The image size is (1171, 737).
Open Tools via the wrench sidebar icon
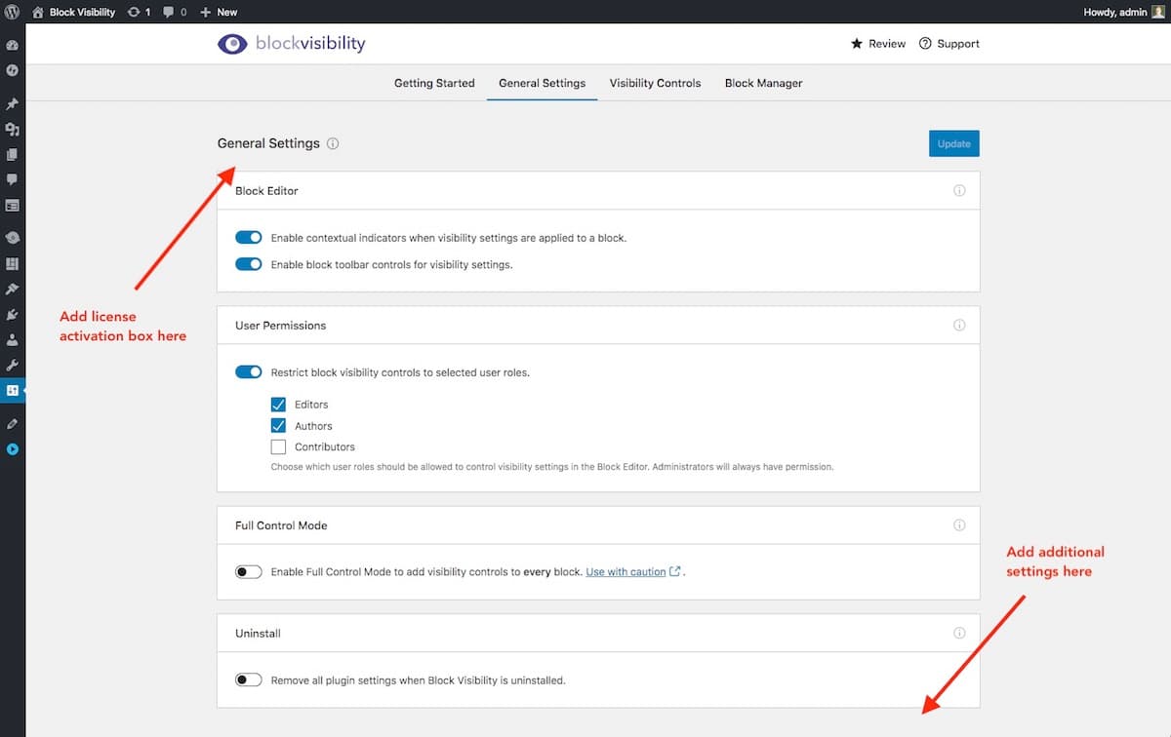(13, 366)
